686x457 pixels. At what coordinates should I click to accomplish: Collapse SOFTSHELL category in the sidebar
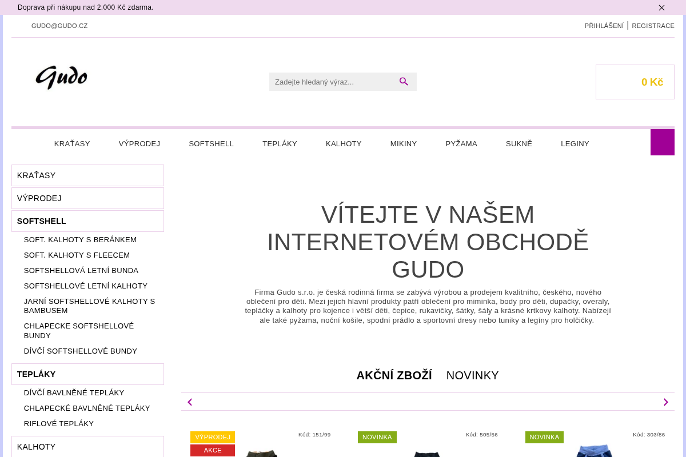pos(87,221)
